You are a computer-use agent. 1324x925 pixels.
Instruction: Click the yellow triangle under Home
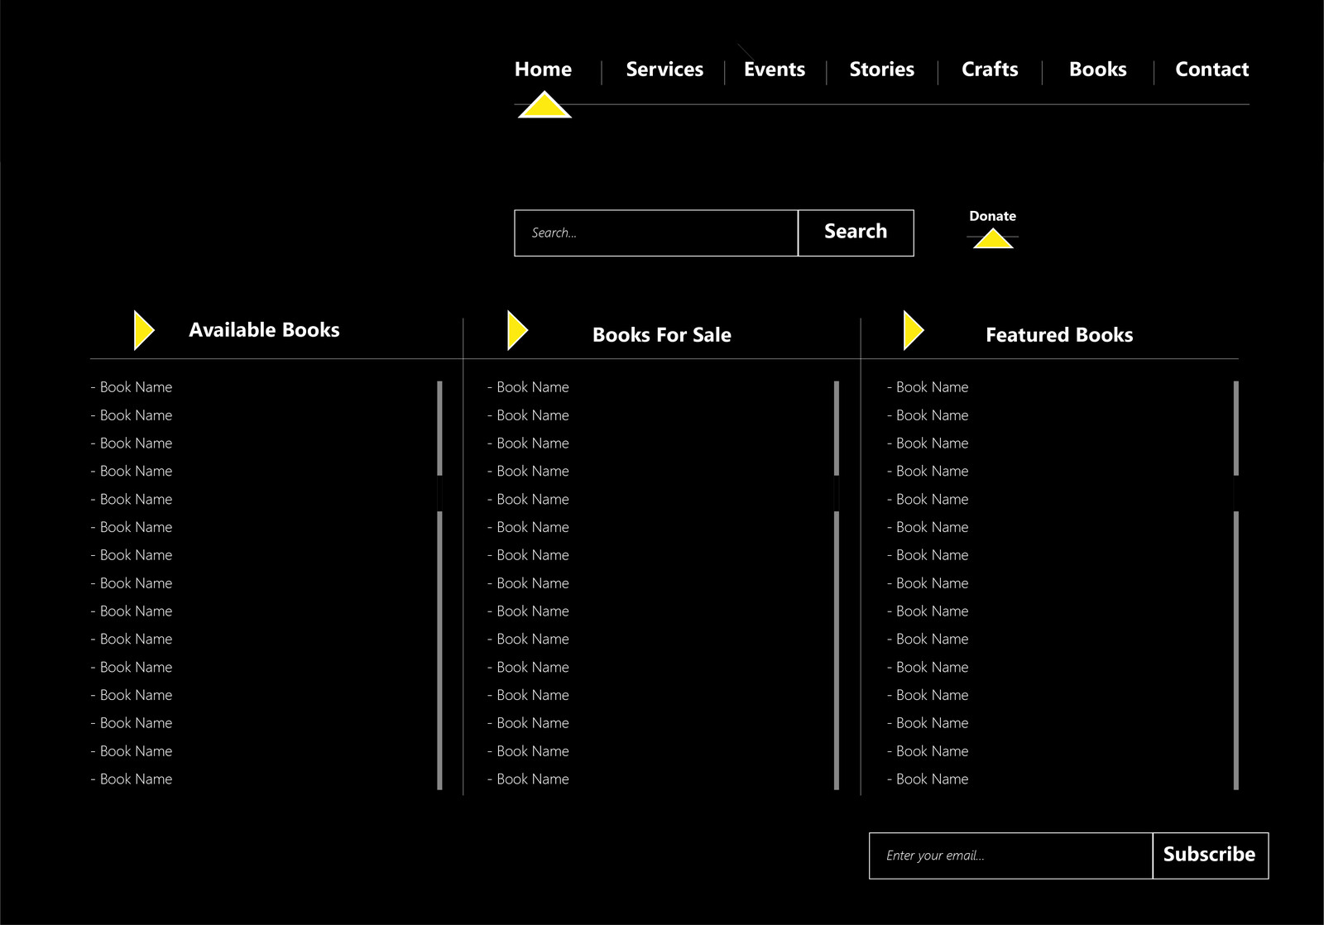click(x=544, y=106)
